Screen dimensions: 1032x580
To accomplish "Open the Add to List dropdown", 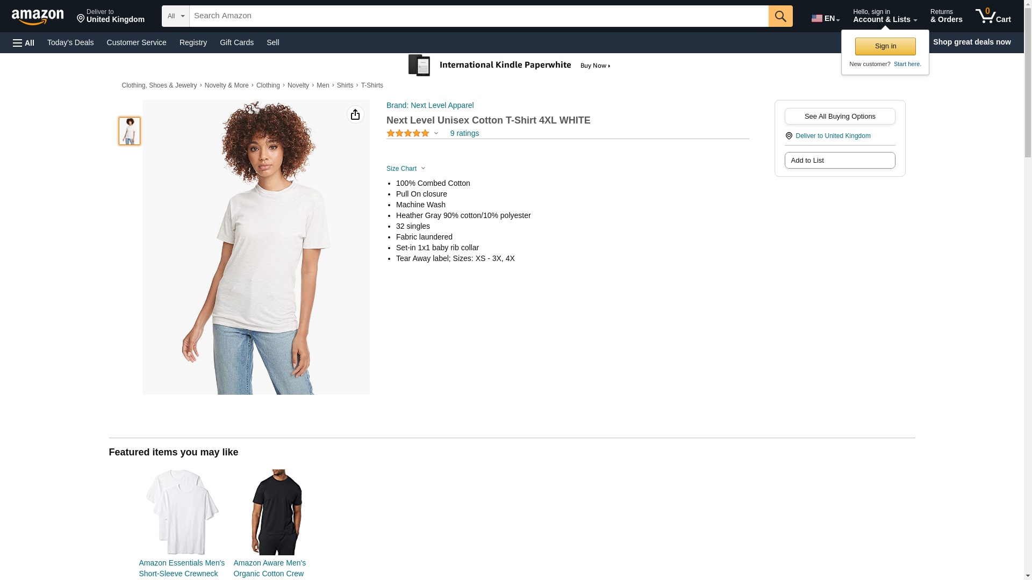I will pyautogui.click(x=840, y=161).
